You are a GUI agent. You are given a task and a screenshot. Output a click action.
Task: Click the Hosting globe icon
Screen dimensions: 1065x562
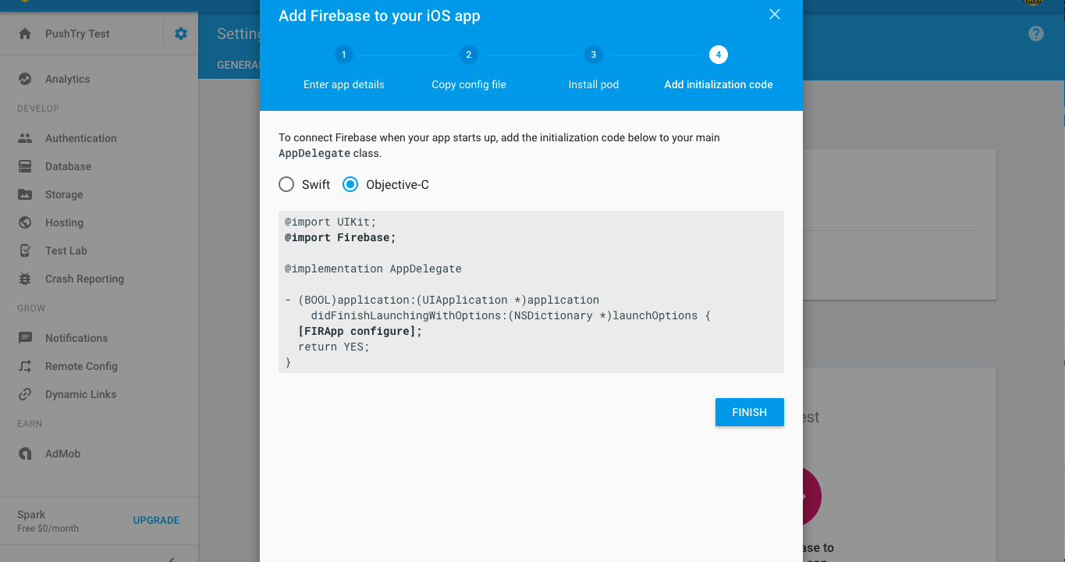click(25, 222)
